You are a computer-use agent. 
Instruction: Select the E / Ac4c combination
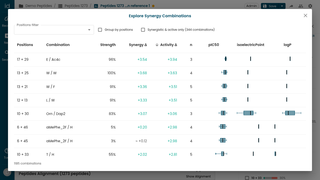53,59
